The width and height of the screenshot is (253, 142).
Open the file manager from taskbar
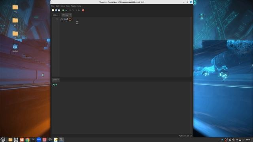pyautogui.click(x=11, y=140)
